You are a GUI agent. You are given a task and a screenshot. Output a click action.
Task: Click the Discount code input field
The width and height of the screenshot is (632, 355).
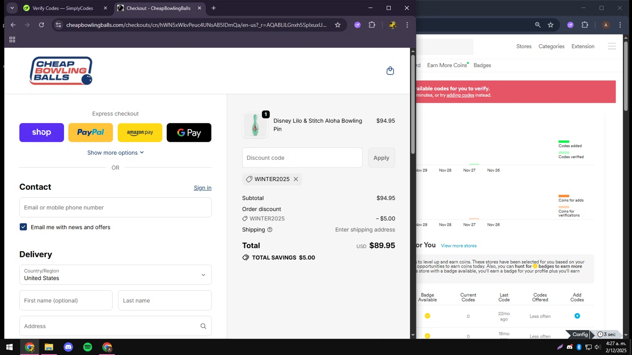302,158
